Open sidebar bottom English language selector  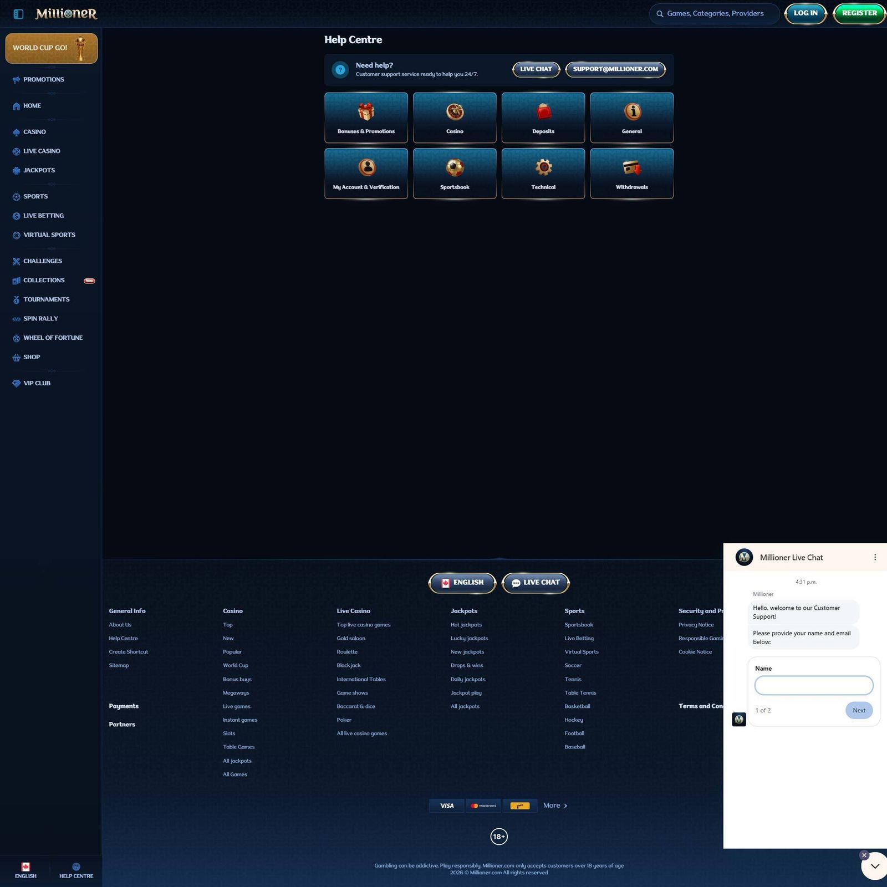tap(26, 870)
